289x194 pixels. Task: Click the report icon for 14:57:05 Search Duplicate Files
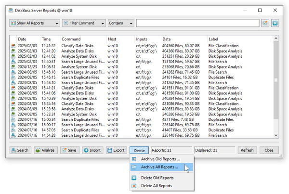tap(13, 130)
